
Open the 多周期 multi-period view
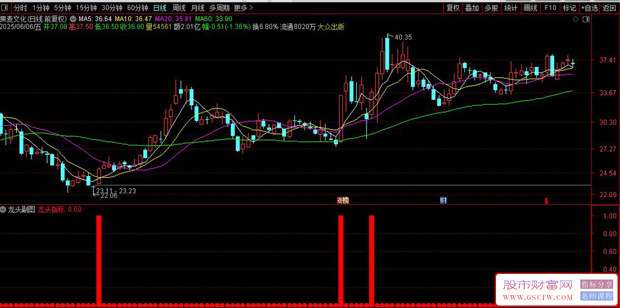point(219,7)
